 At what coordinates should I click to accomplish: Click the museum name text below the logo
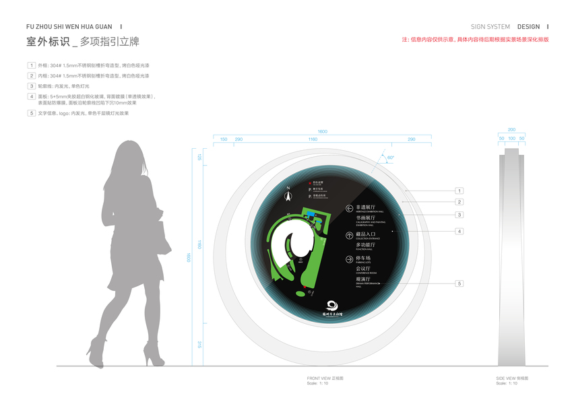coord(333,314)
